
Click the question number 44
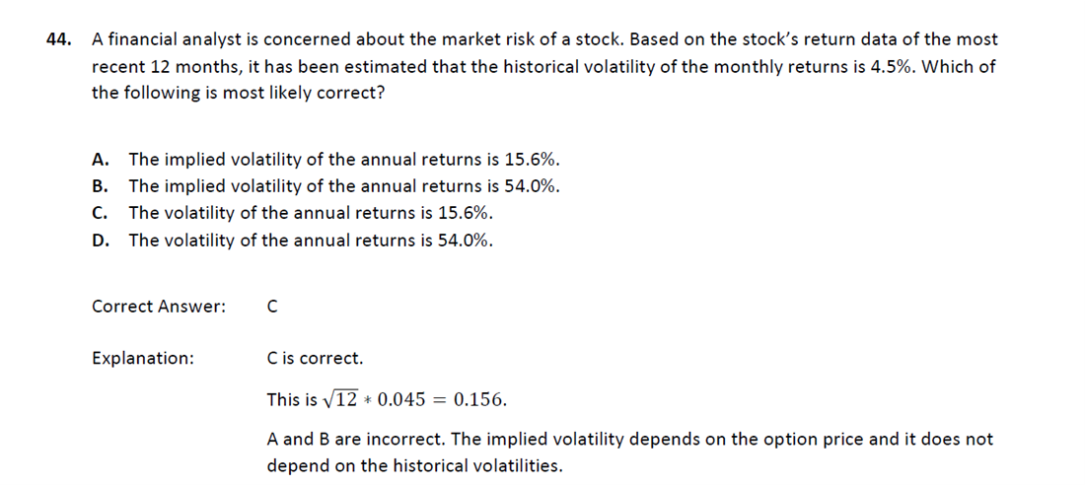point(59,40)
